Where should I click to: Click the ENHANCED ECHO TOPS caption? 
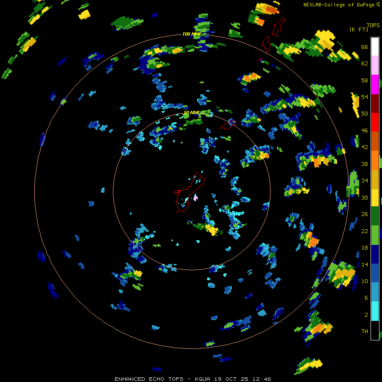tap(149, 379)
